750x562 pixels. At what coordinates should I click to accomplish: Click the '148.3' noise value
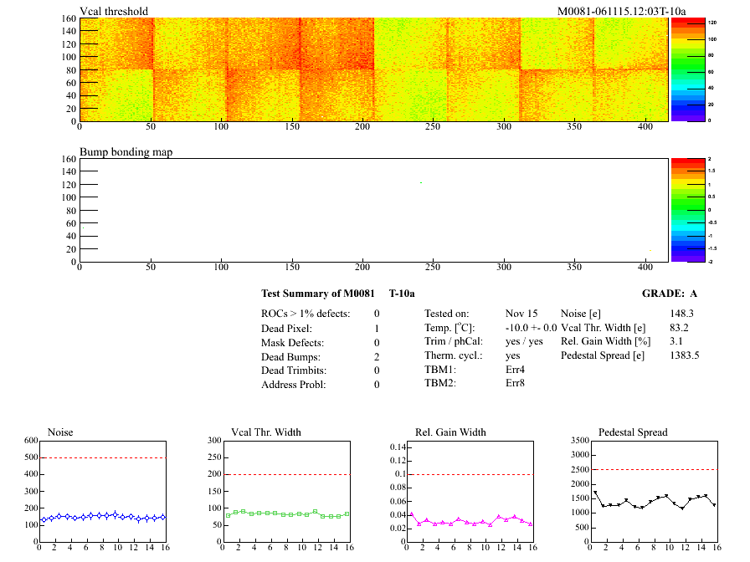click(x=681, y=314)
